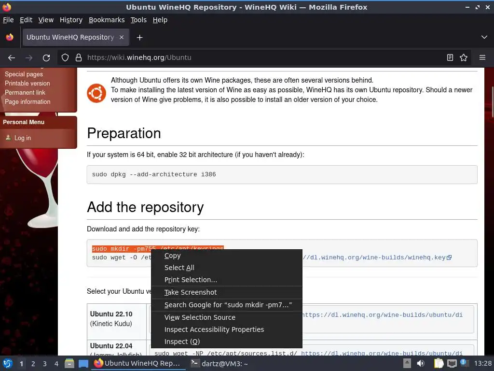494x371 pixels.
Task: Toggle reader view icon in address bar
Action: (450, 58)
